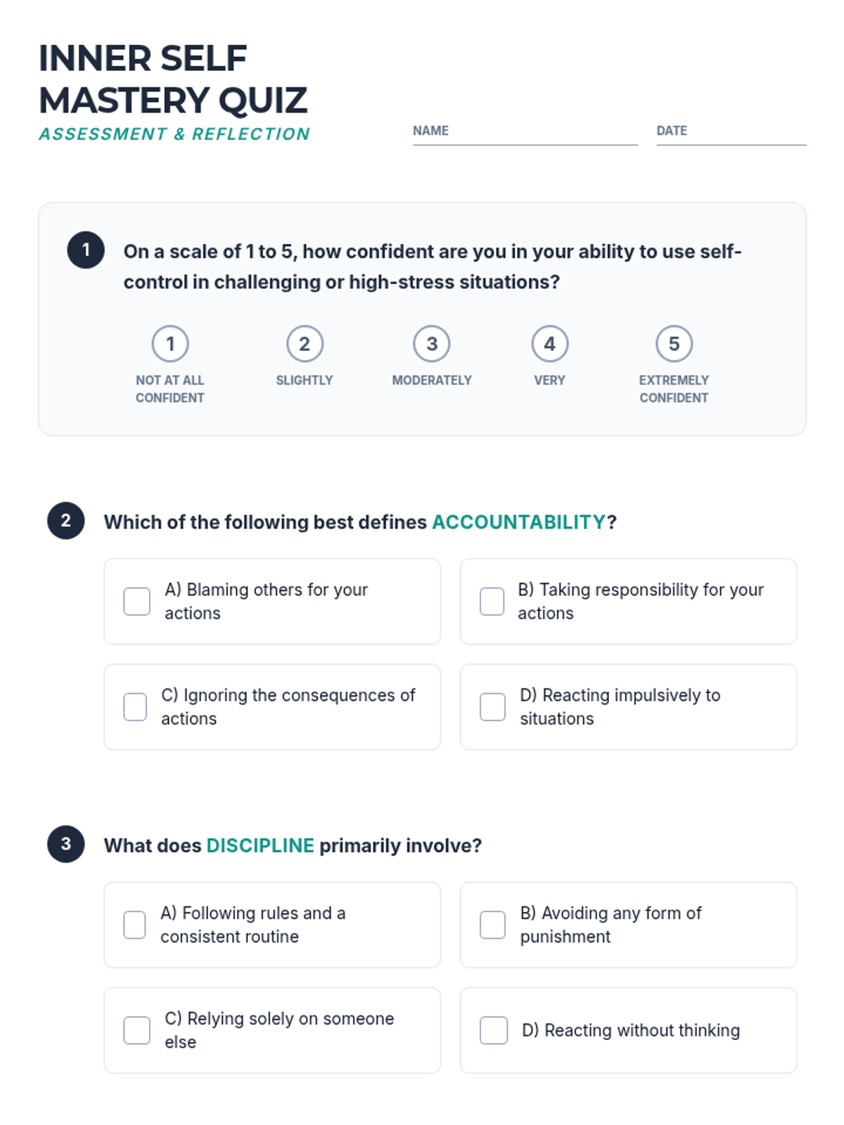Image resolution: width=844 pixels, height=1125 pixels.
Task: Select rating 1, Not at all confident
Action: 170,344
